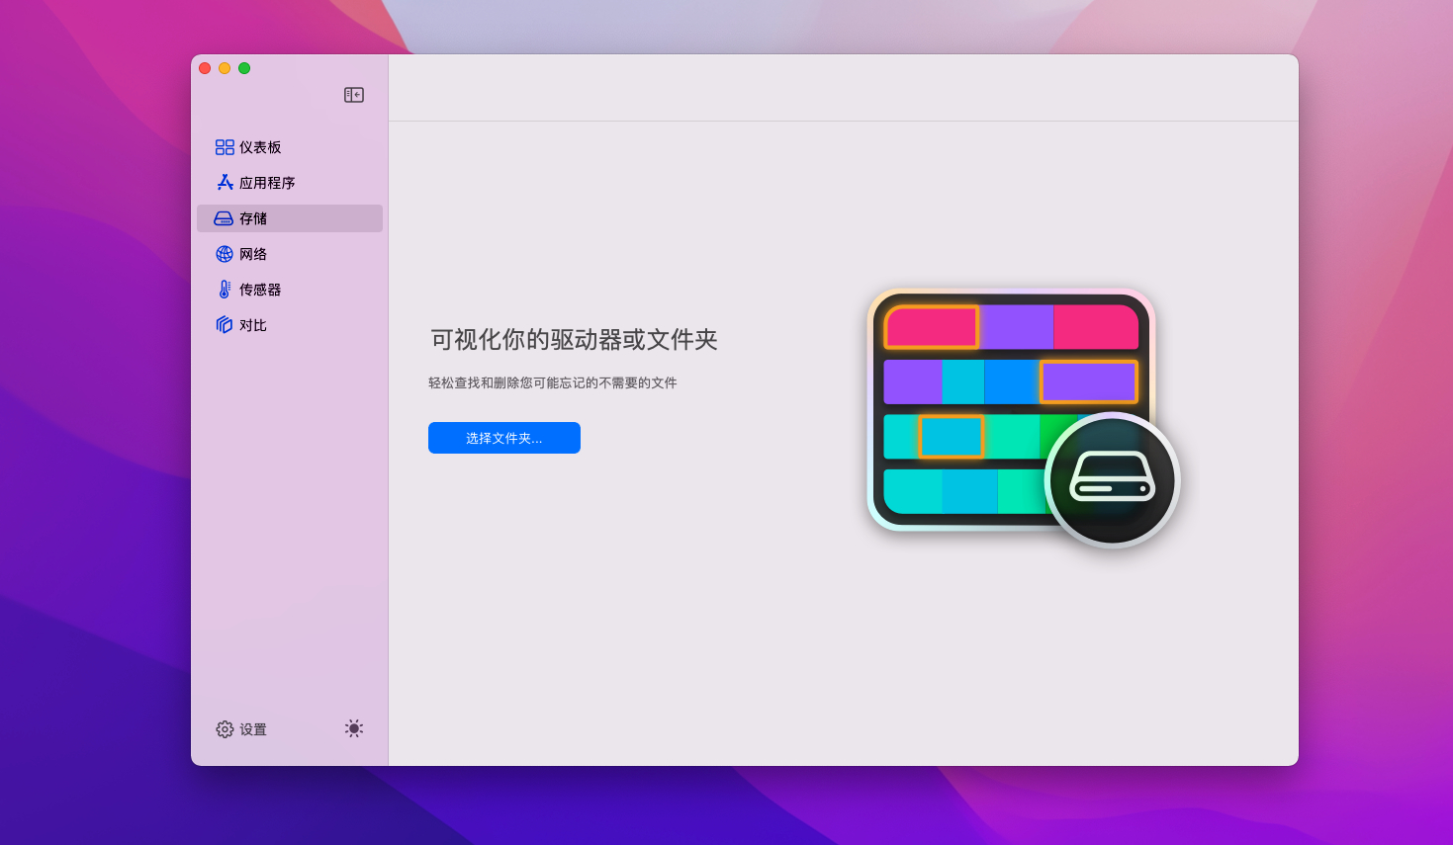
Task: Close the window with the red button
Action: coord(205,68)
